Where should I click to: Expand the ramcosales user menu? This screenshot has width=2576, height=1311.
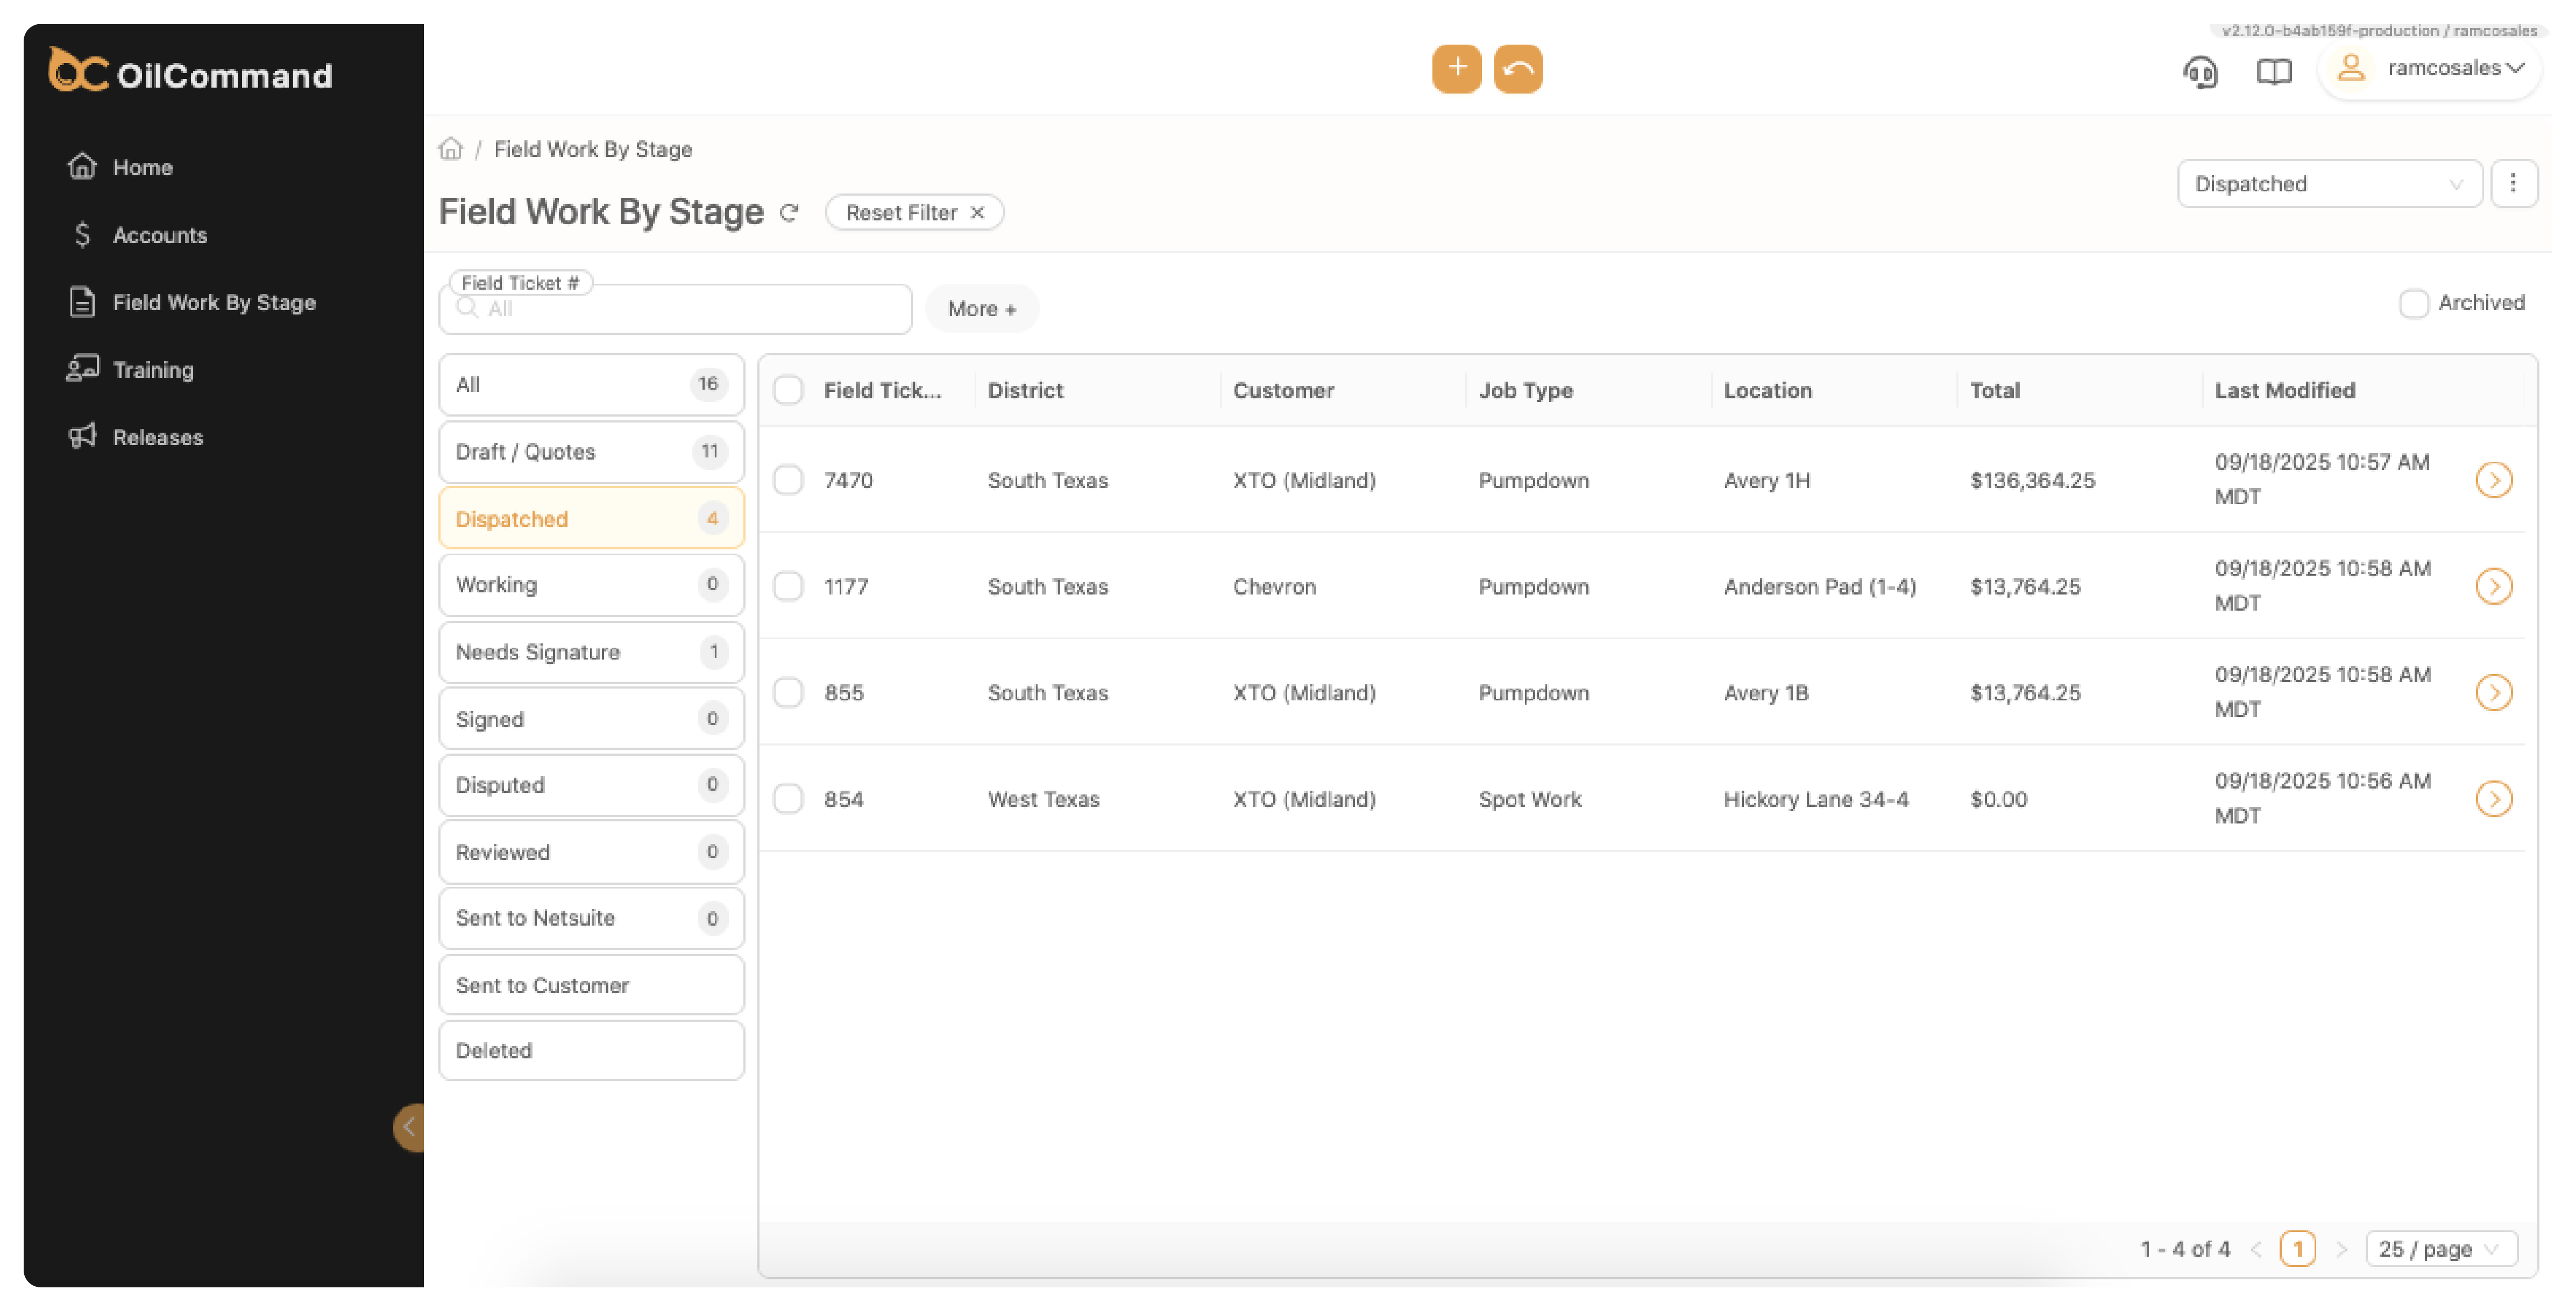point(2430,69)
